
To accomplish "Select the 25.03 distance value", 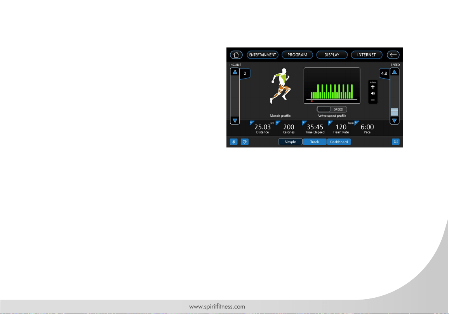I will click(x=262, y=127).
